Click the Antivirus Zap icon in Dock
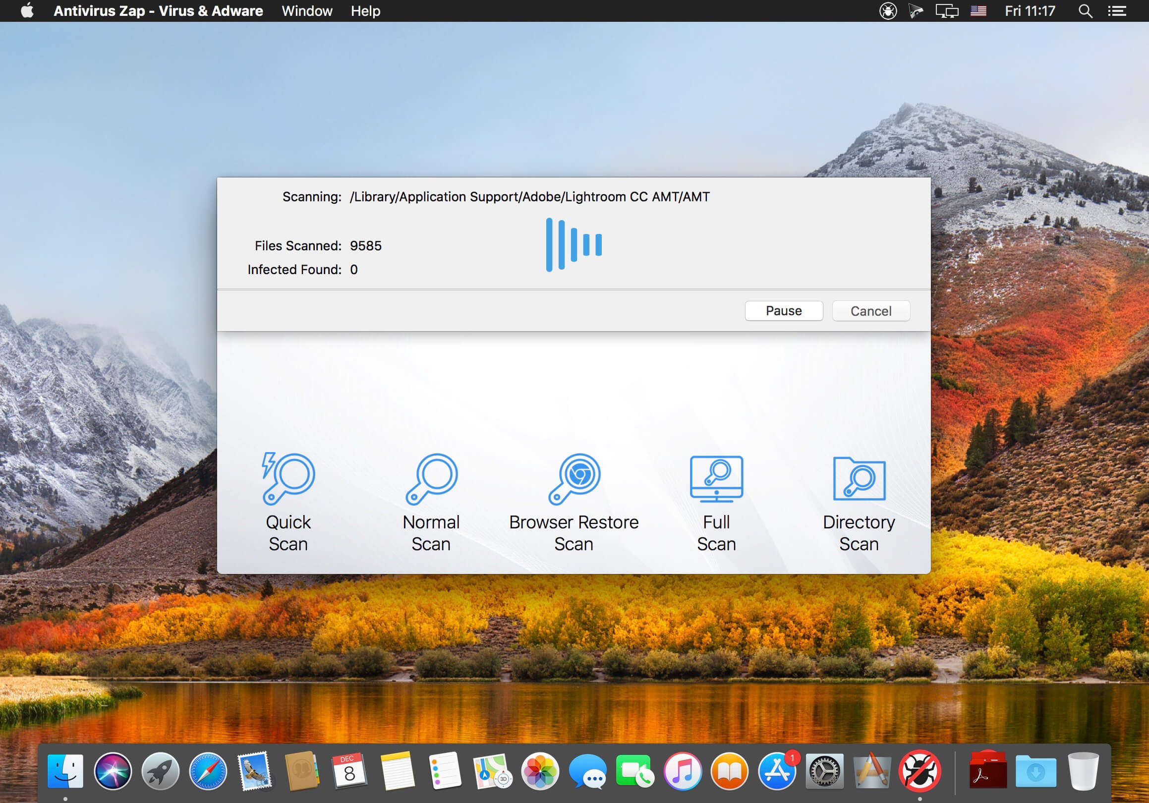 click(x=919, y=771)
